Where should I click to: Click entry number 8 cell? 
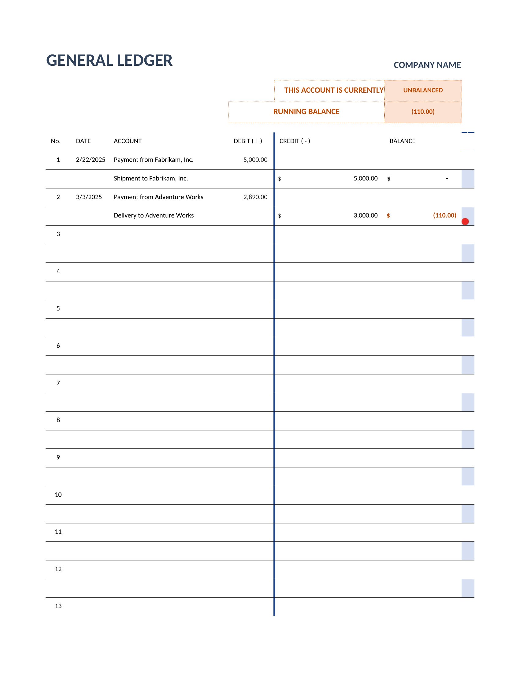(58, 420)
